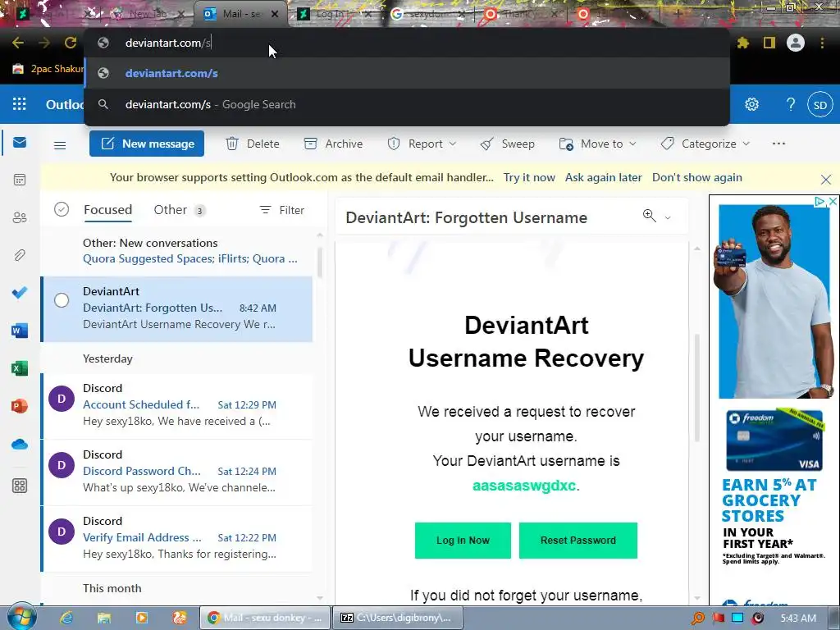Launch Word from left rail
This screenshot has width=840, height=630.
[x=20, y=331]
